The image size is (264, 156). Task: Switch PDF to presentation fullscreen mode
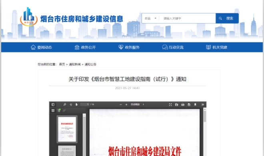[x=170, y=105]
